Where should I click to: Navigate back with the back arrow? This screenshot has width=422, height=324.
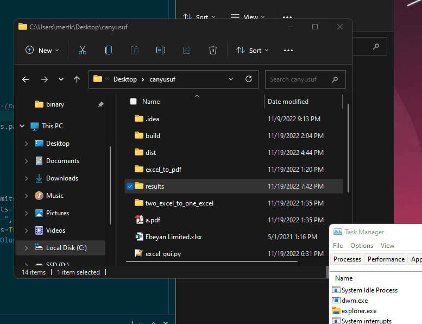click(26, 79)
